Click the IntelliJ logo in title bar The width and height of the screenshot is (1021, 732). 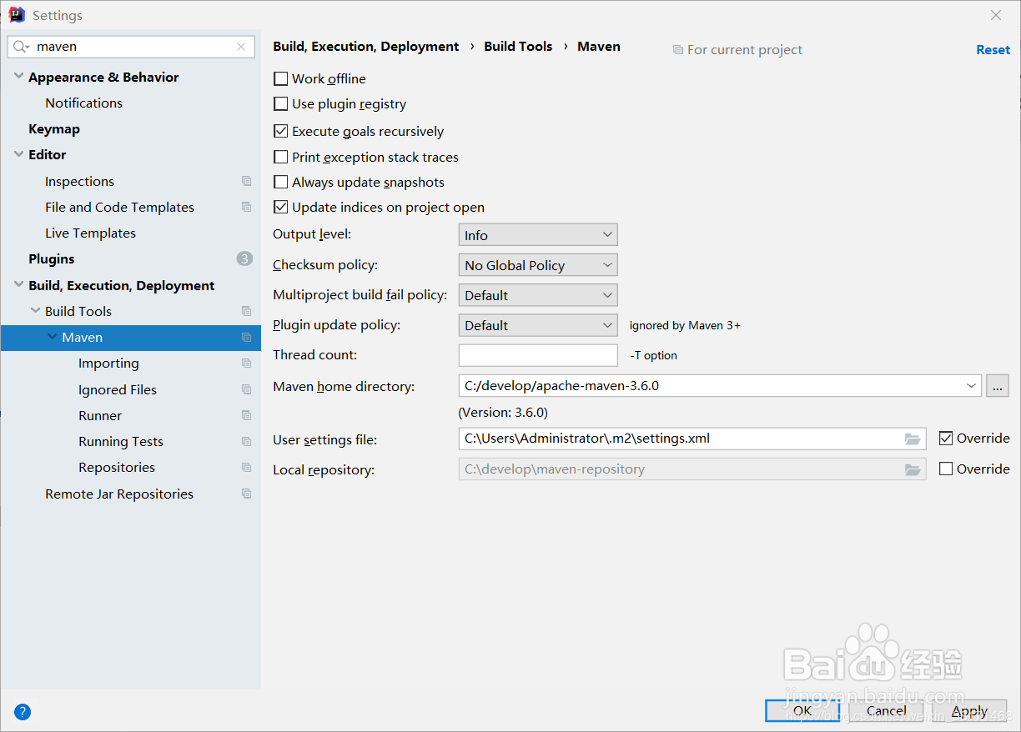click(17, 15)
